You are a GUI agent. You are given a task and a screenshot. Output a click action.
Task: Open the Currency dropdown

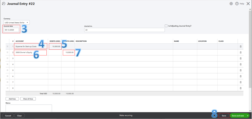(17, 22)
